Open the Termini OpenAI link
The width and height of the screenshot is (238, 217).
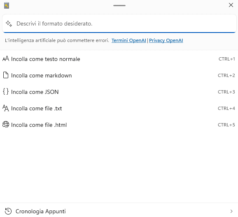pyautogui.click(x=129, y=40)
